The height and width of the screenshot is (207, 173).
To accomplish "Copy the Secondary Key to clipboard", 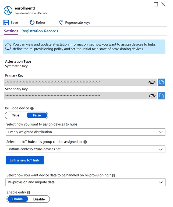I will tap(161, 96).
